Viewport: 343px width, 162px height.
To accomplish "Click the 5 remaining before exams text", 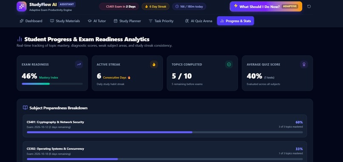I will coord(187,84).
